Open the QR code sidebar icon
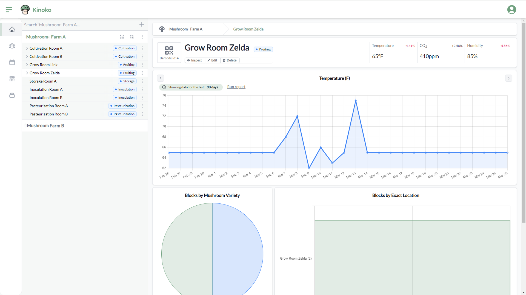 [x=12, y=79]
